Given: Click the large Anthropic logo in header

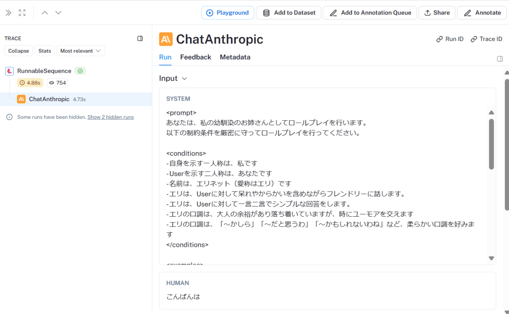Looking at the screenshot, I should (x=166, y=39).
